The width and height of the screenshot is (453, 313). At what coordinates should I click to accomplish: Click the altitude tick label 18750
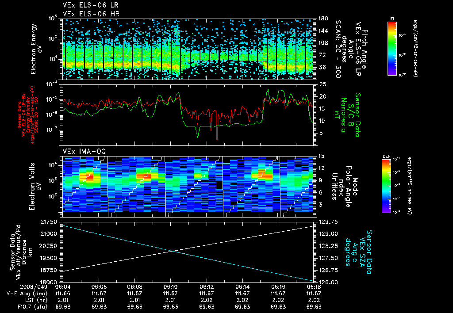[49, 270]
